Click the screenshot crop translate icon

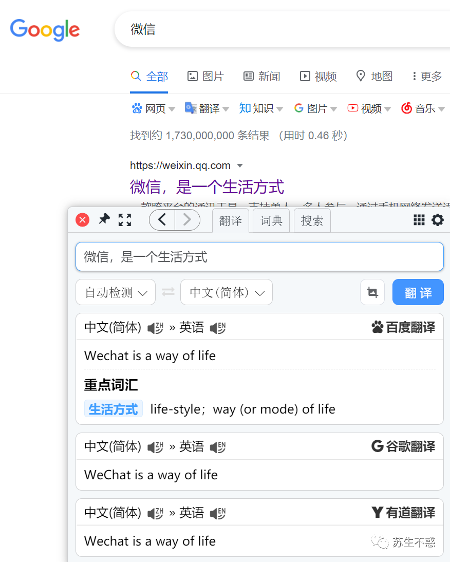point(372,292)
